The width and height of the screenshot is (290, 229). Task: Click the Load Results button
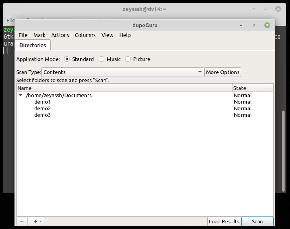(224, 221)
